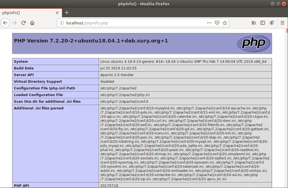This screenshot has height=188, width=288.
Task: Click the '/etc/php/7.2/apache2/conf.d' value
Action: 124,102
